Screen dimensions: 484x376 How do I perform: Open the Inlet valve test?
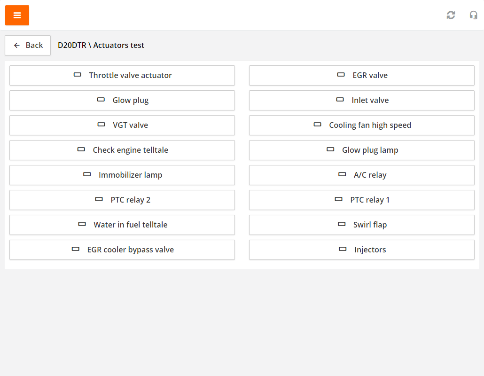(362, 100)
